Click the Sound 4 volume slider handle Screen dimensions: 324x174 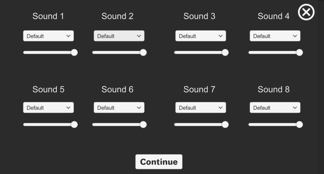tap(299, 52)
